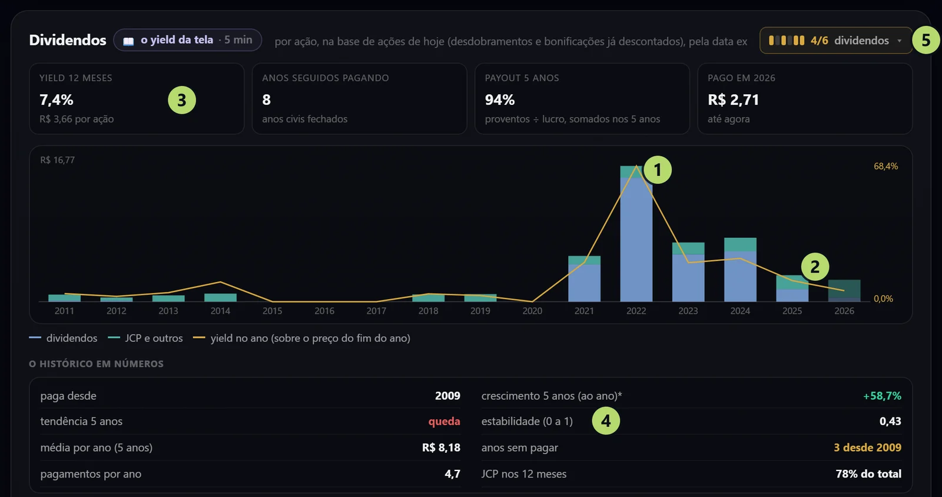Screen dimensions: 942x497
Task: Click the book icon beside 'o yield da tela'
Action: pyautogui.click(x=128, y=41)
